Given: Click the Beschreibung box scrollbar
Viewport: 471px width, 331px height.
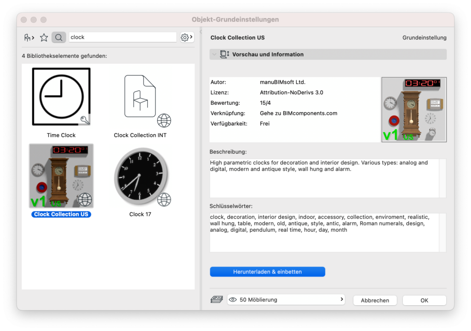Looking at the screenshot, I should pos(442,178).
